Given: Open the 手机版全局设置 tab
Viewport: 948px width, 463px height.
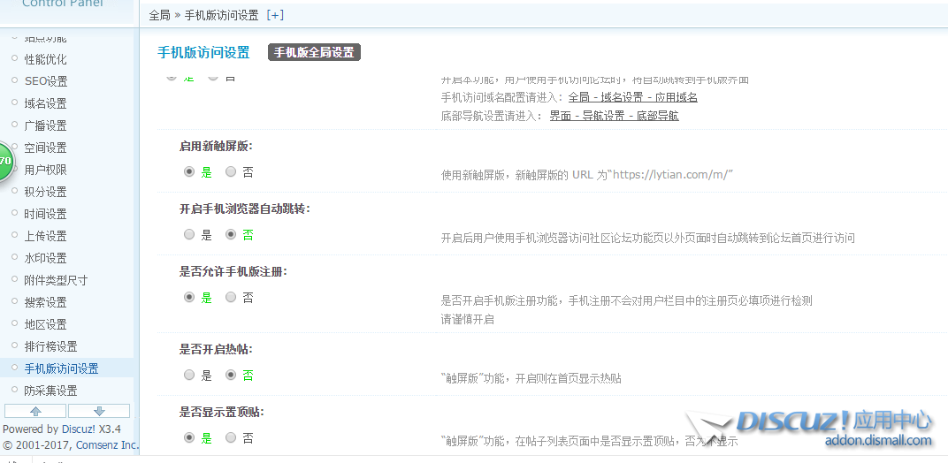Looking at the screenshot, I should (314, 52).
